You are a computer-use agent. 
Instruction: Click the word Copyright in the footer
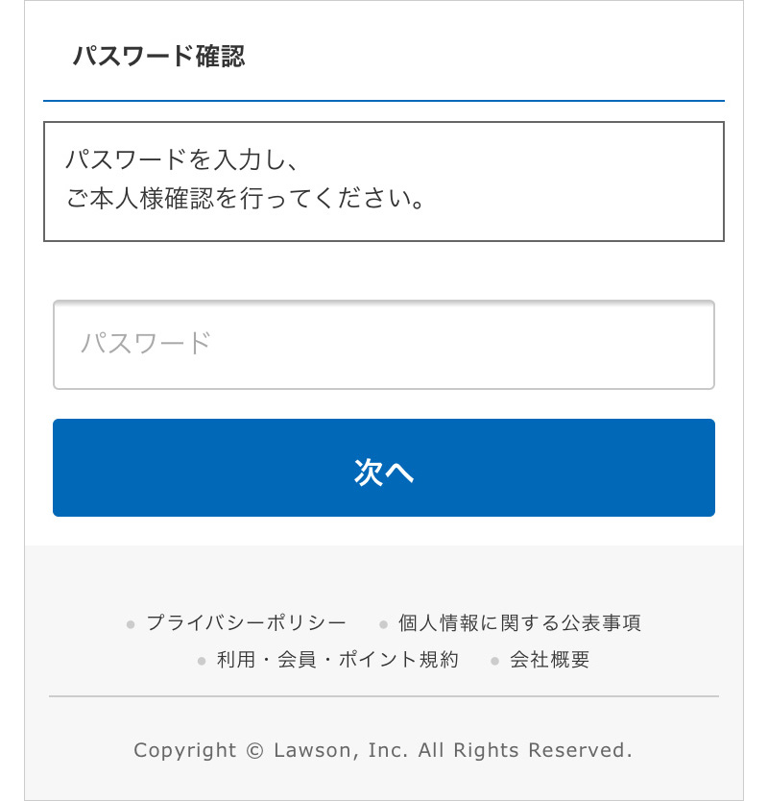(x=185, y=751)
